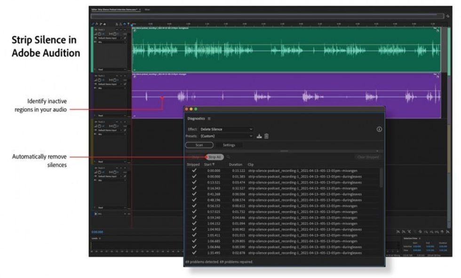
Task: Select the row starting at 0:41.268
Action: [x=282, y=194]
